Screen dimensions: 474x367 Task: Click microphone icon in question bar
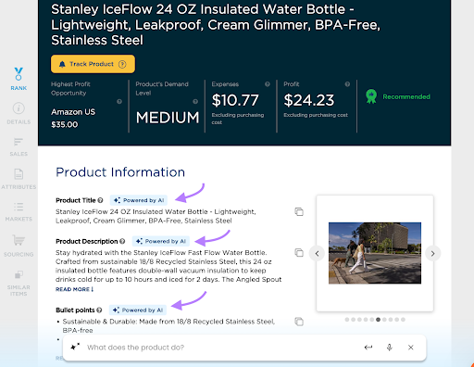tap(390, 348)
